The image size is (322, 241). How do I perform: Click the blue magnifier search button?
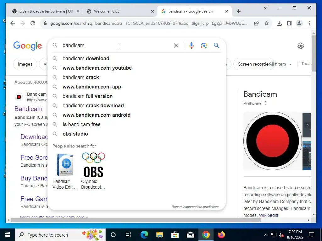click(x=216, y=46)
